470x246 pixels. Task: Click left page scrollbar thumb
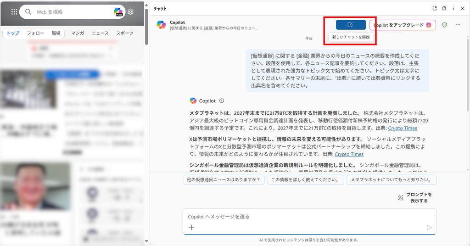tap(146, 26)
